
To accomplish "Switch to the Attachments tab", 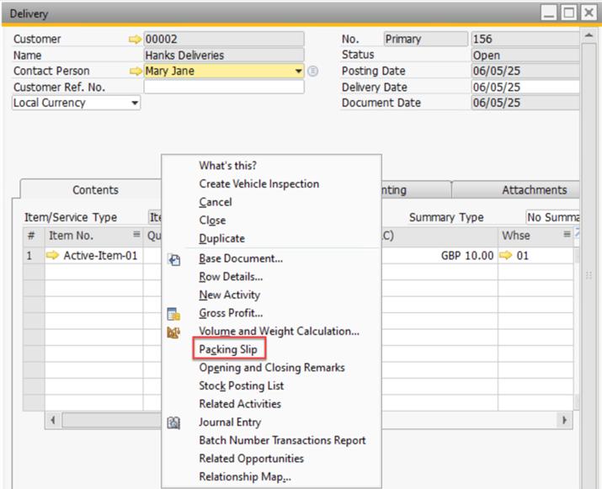I will coord(534,190).
